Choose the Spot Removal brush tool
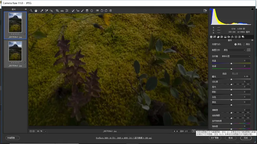 [73, 10]
